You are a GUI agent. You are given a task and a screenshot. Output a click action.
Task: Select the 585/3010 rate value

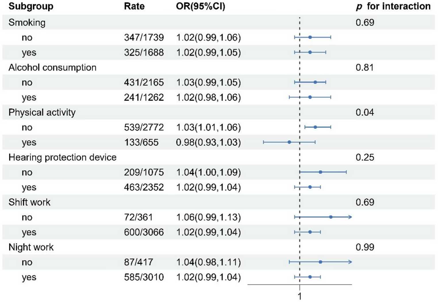pos(144,277)
